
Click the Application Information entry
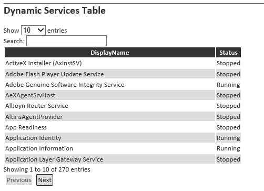point(39,148)
